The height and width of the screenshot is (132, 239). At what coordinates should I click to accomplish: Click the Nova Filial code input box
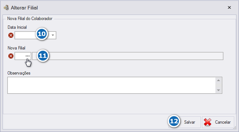(20, 56)
